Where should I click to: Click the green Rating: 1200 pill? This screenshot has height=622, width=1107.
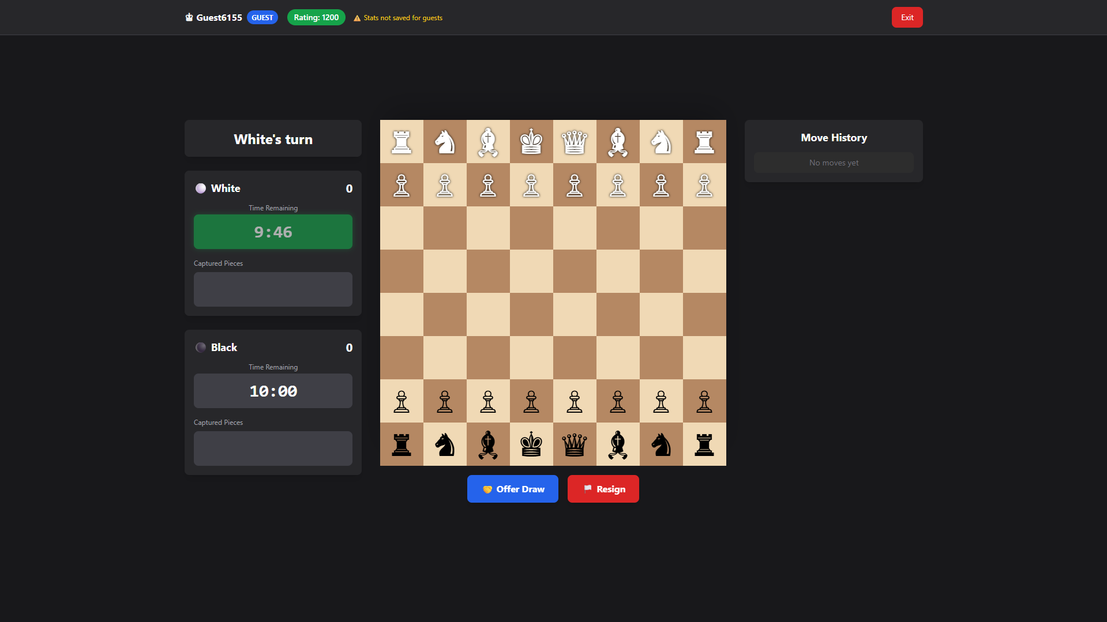316,17
